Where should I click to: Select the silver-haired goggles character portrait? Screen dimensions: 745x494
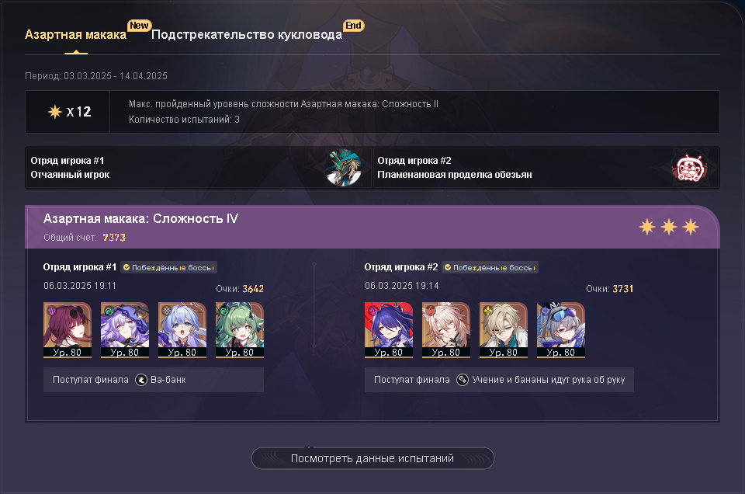click(x=560, y=330)
